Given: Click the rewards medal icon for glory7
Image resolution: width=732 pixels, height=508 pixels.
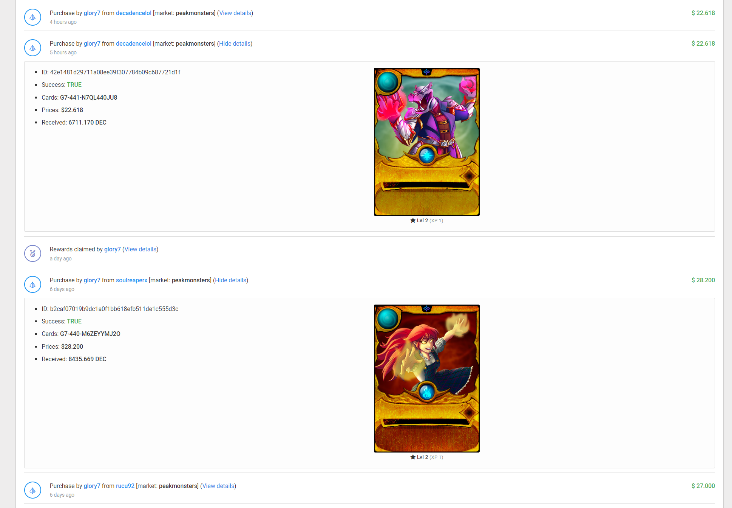Looking at the screenshot, I should (x=32, y=254).
